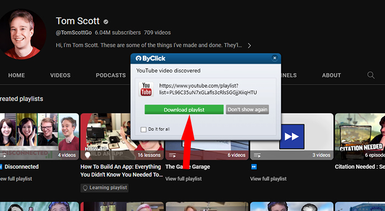This screenshot has height=211, width=385.
Task: Click the playlist icon on 3 videos thumbnail
Action: point(257,156)
